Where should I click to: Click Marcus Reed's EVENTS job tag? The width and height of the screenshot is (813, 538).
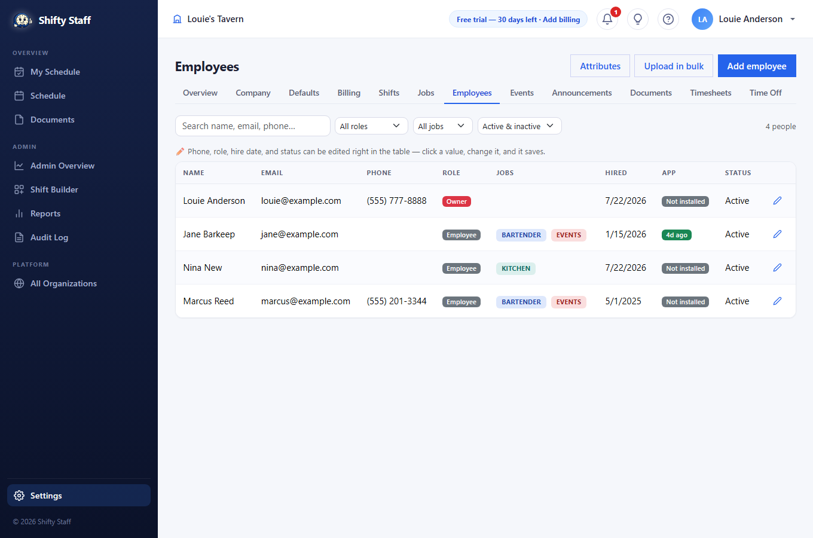569,302
